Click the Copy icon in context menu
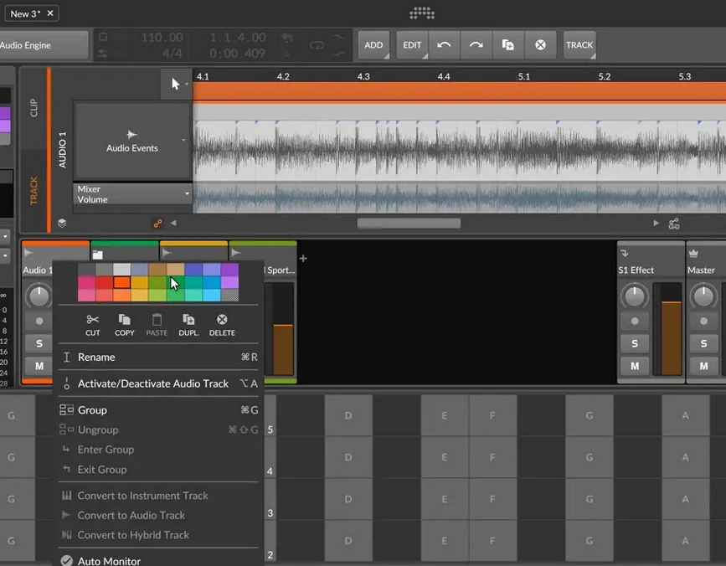Viewport: 726px width, 566px height. [x=124, y=320]
